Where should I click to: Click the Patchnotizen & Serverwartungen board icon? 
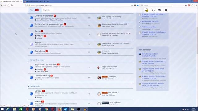click(32, 25)
